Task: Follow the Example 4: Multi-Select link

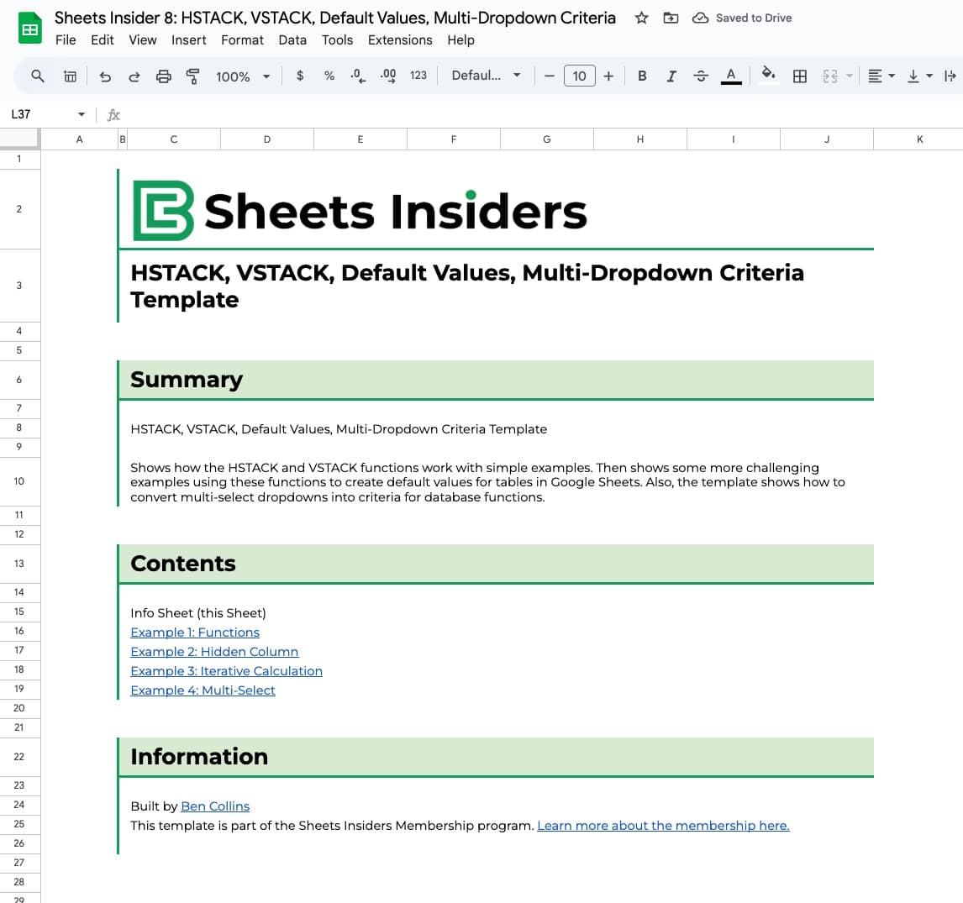Action: 203,690
